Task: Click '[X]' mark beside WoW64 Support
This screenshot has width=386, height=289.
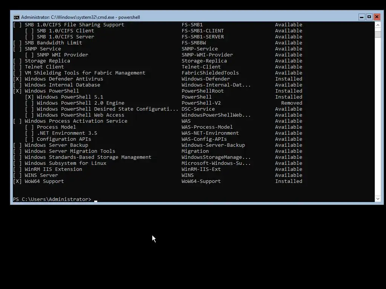Action: 17,181
